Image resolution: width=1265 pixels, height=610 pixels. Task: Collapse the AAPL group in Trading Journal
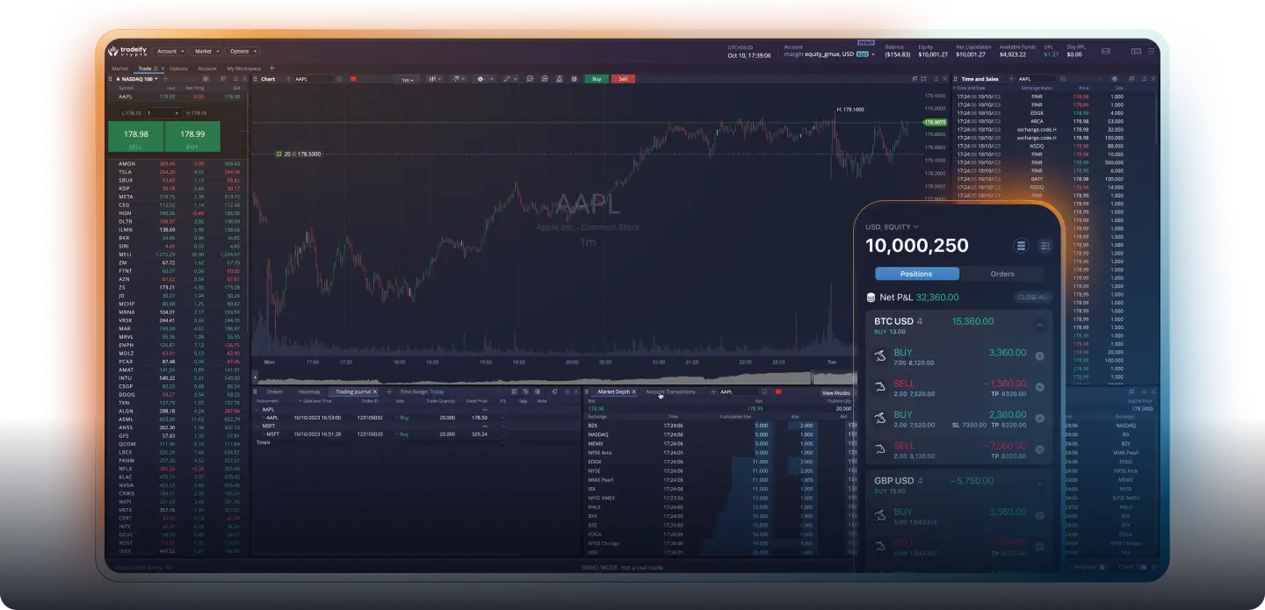click(x=258, y=409)
